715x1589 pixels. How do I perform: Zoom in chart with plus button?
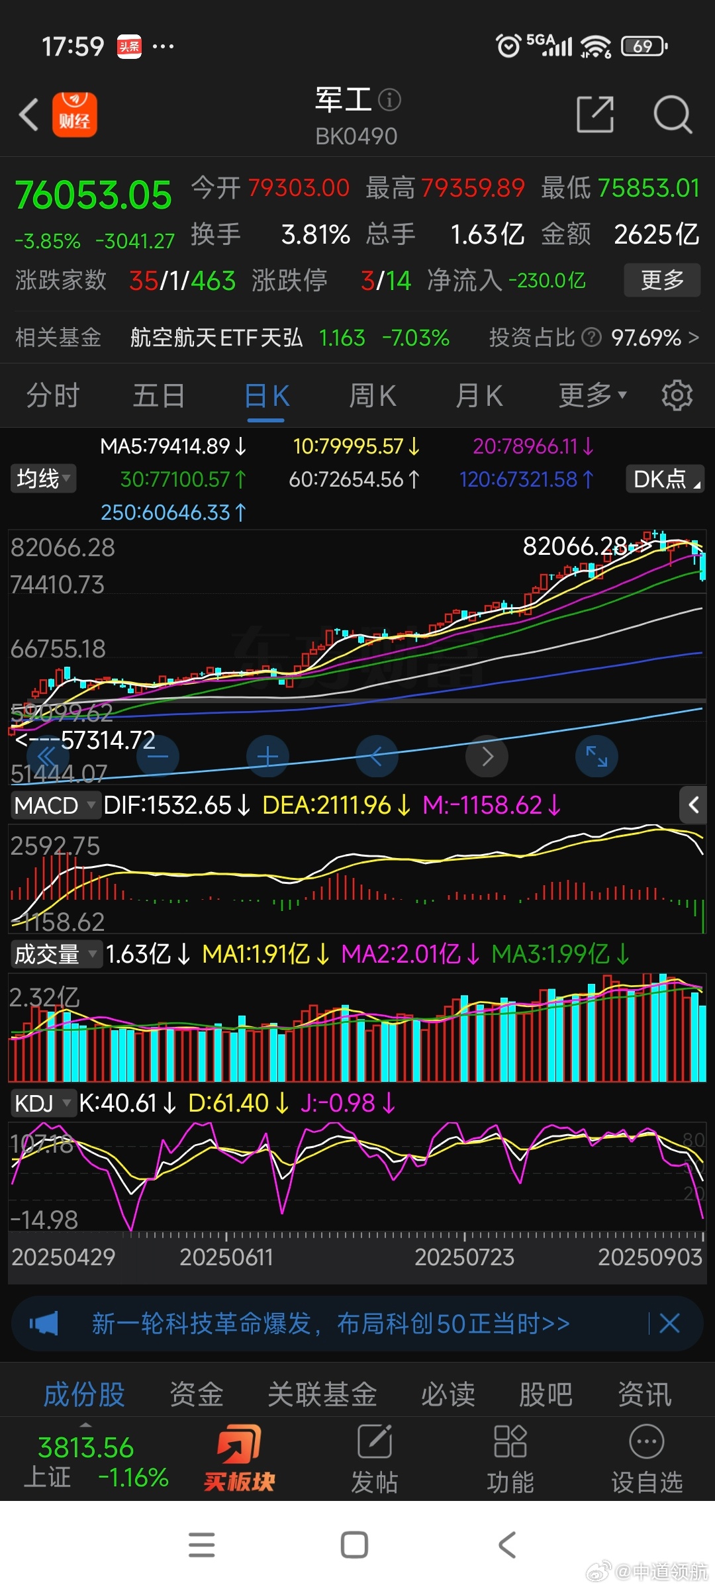click(267, 756)
